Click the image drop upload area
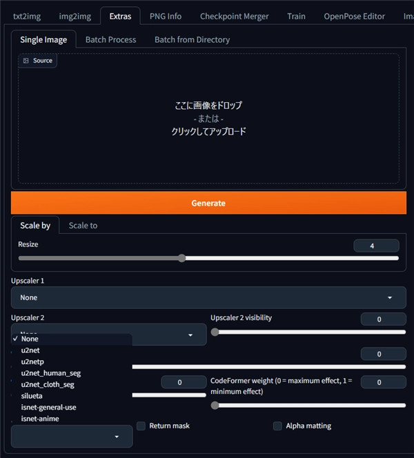 (x=208, y=119)
